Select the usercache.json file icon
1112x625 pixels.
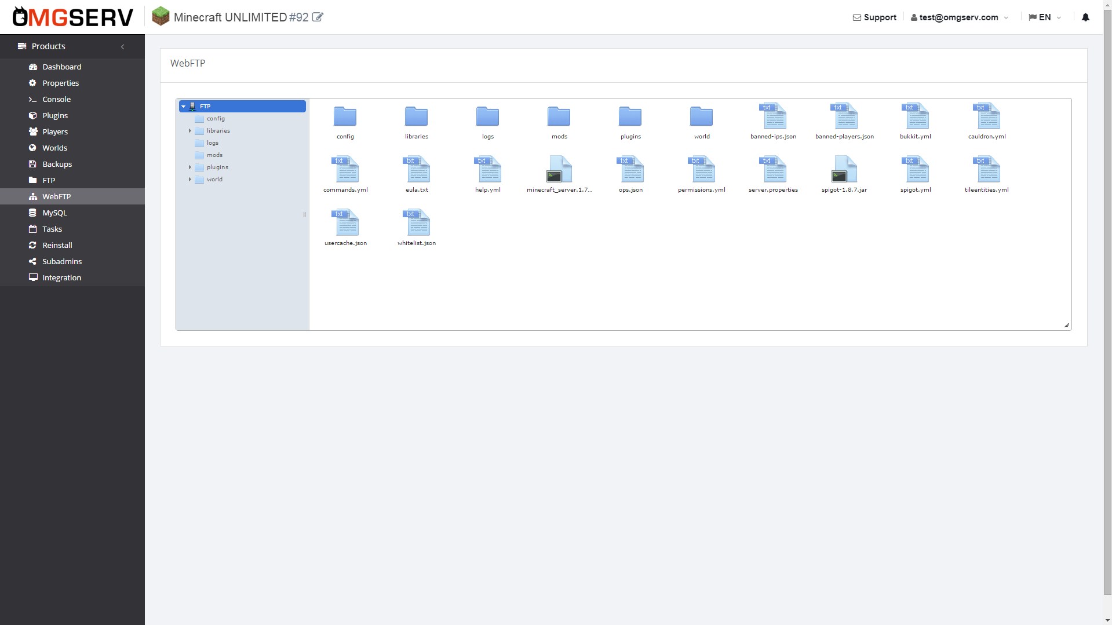(345, 222)
